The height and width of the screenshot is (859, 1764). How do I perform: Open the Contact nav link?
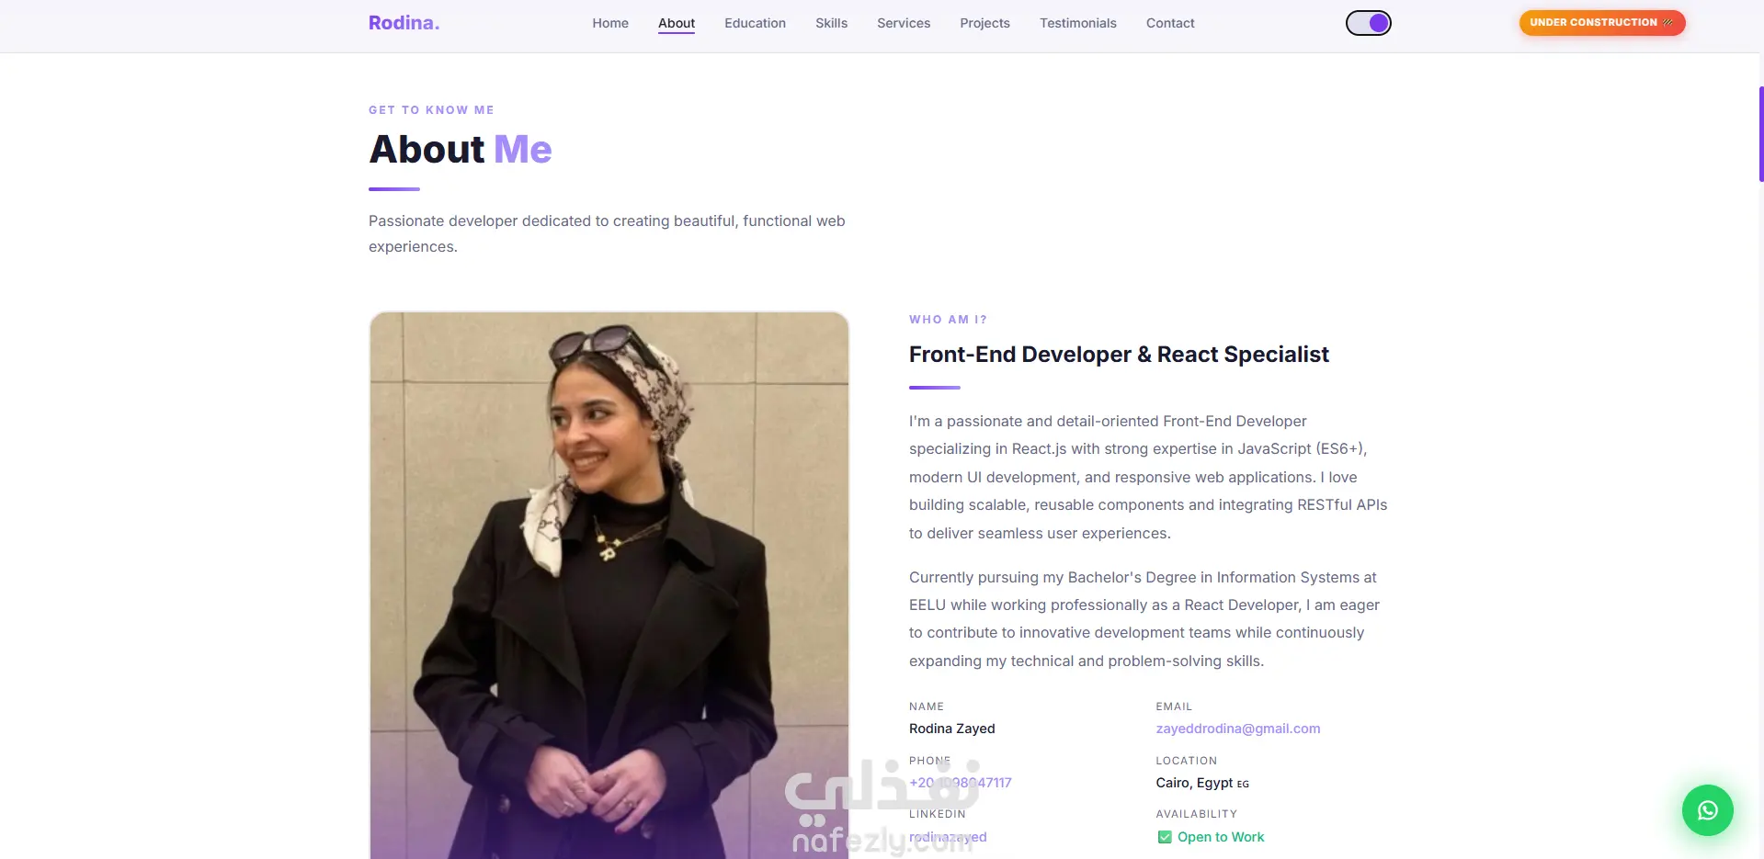[1170, 23]
